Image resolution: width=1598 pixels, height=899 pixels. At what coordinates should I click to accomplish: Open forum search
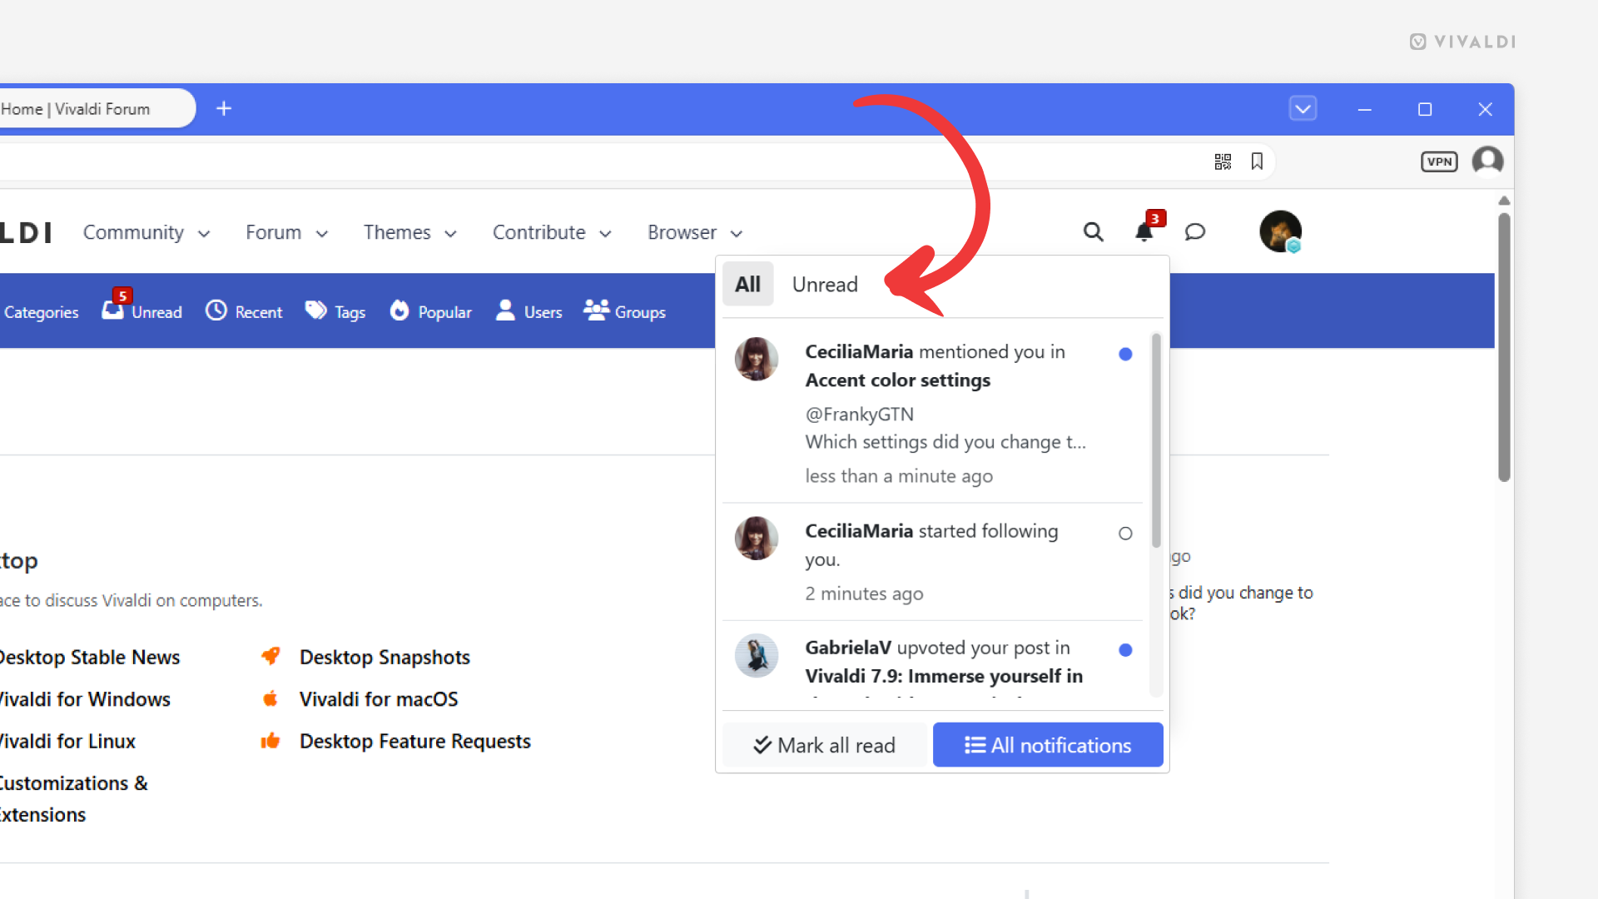click(1093, 231)
